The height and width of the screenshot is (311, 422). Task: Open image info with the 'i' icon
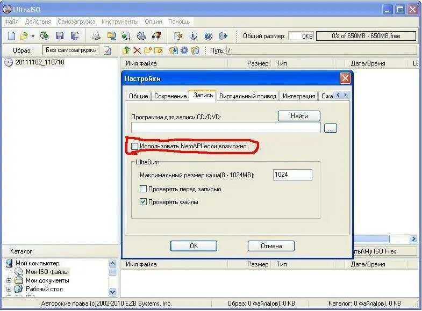coord(193,36)
